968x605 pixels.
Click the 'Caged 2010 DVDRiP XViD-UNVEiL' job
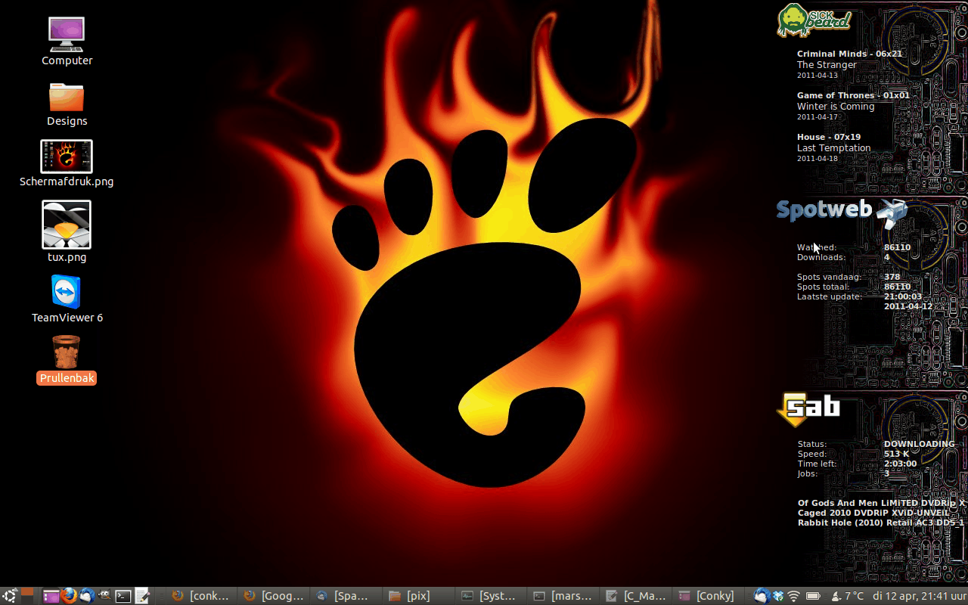coord(873,513)
